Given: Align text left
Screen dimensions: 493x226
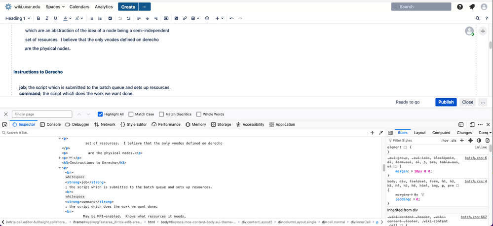Looking at the screenshot, I should [139, 18].
